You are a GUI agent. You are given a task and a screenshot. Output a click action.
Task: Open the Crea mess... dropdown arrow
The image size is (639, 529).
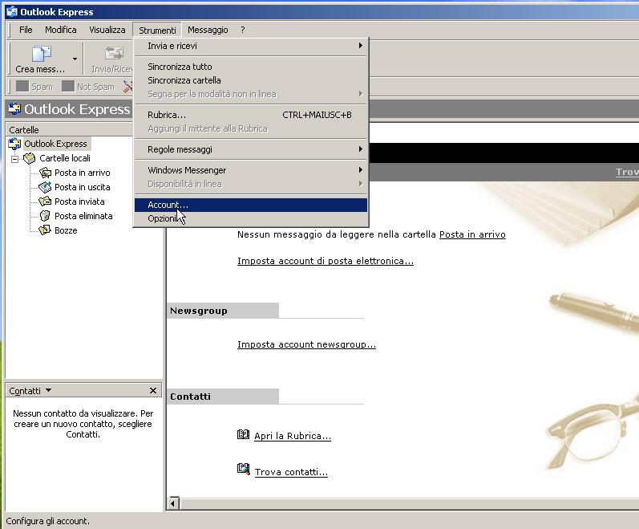pos(75,59)
